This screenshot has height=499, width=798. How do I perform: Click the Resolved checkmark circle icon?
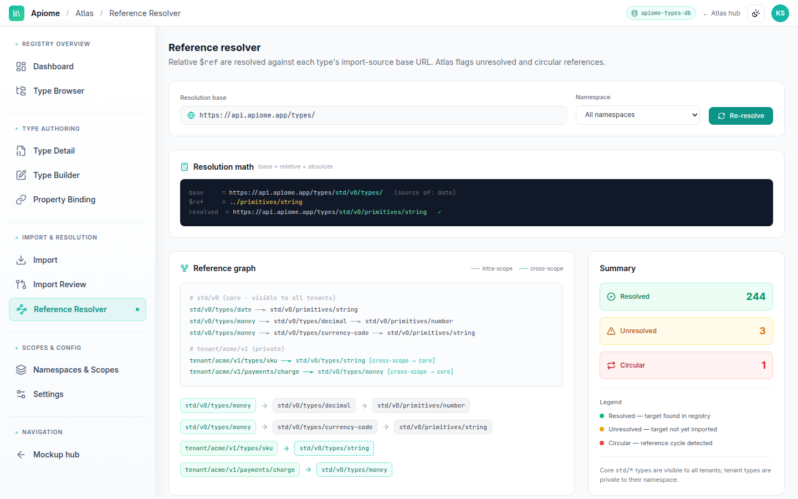point(611,297)
